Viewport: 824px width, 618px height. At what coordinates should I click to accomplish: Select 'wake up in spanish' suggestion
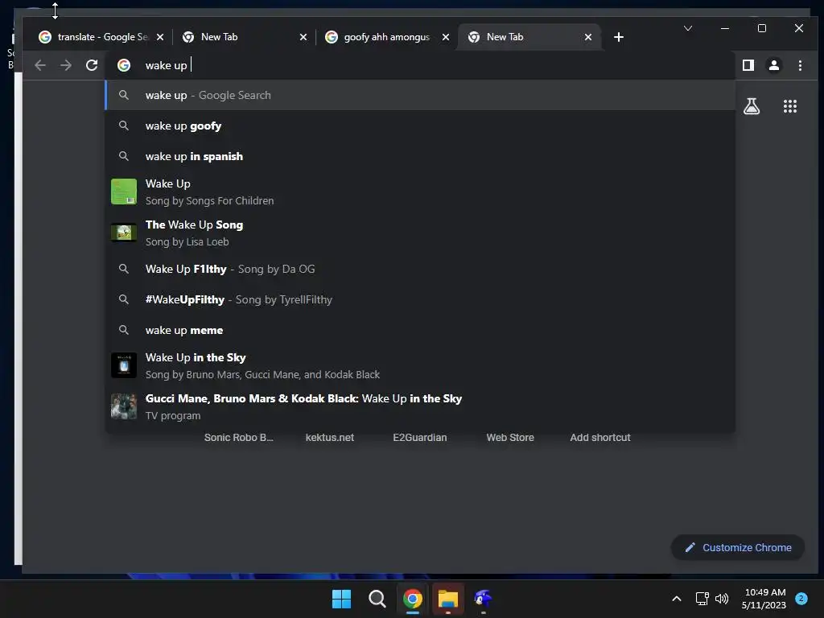(420, 156)
